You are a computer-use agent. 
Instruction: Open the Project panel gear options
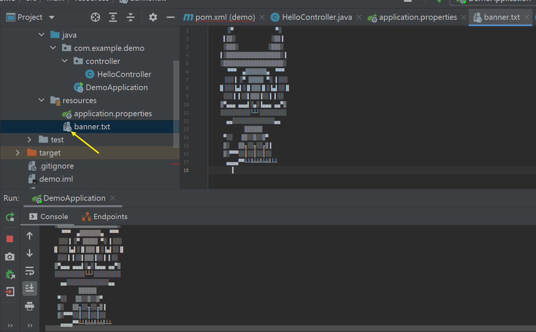tap(153, 17)
